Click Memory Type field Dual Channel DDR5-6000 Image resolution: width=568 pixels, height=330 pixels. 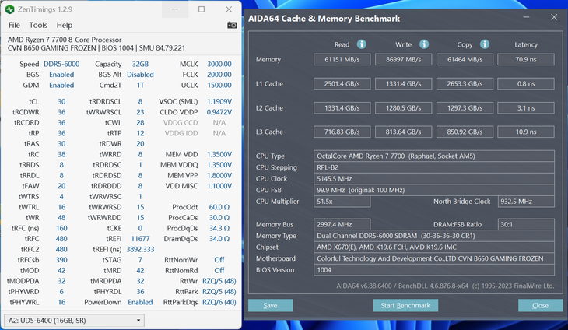pos(434,236)
